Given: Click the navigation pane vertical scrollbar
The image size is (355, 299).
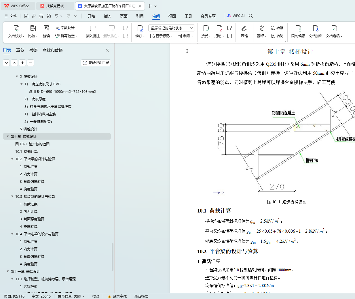Looking at the screenshot, I should [x=113, y=257].
